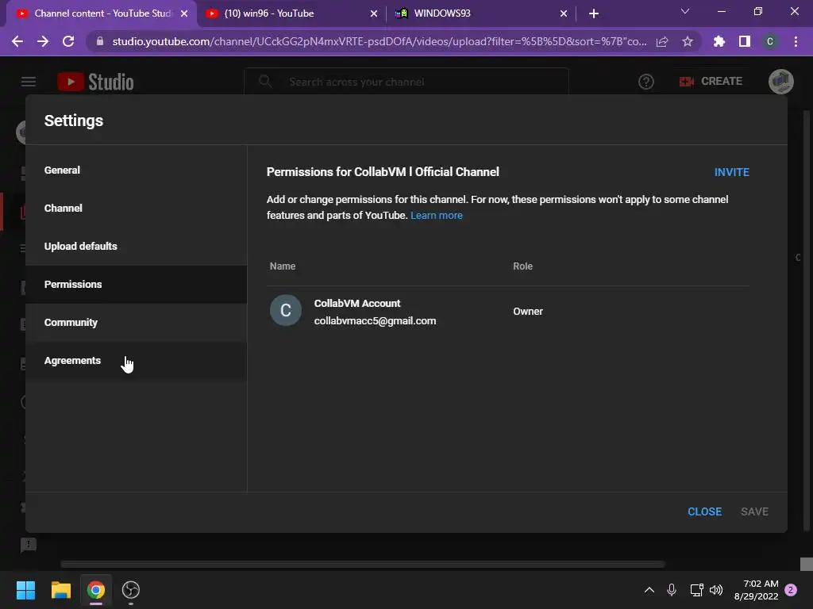
Task: Open the Community settings section
Action: [137, 322]
